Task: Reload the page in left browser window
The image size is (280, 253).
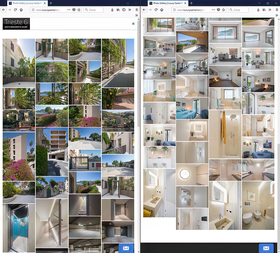Action: click(x=16, y=10)
